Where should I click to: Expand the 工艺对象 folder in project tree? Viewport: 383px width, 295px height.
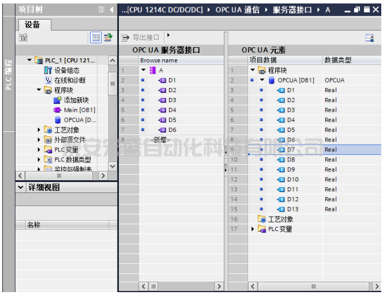(39, 130)
